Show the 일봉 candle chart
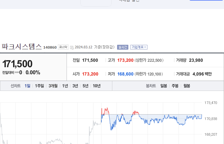 (x=164, y=86)
